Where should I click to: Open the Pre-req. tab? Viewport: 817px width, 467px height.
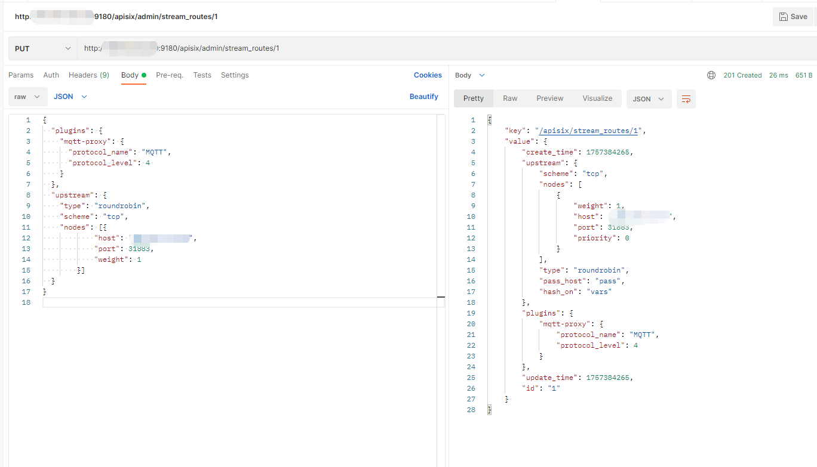(x=170, y=75)
